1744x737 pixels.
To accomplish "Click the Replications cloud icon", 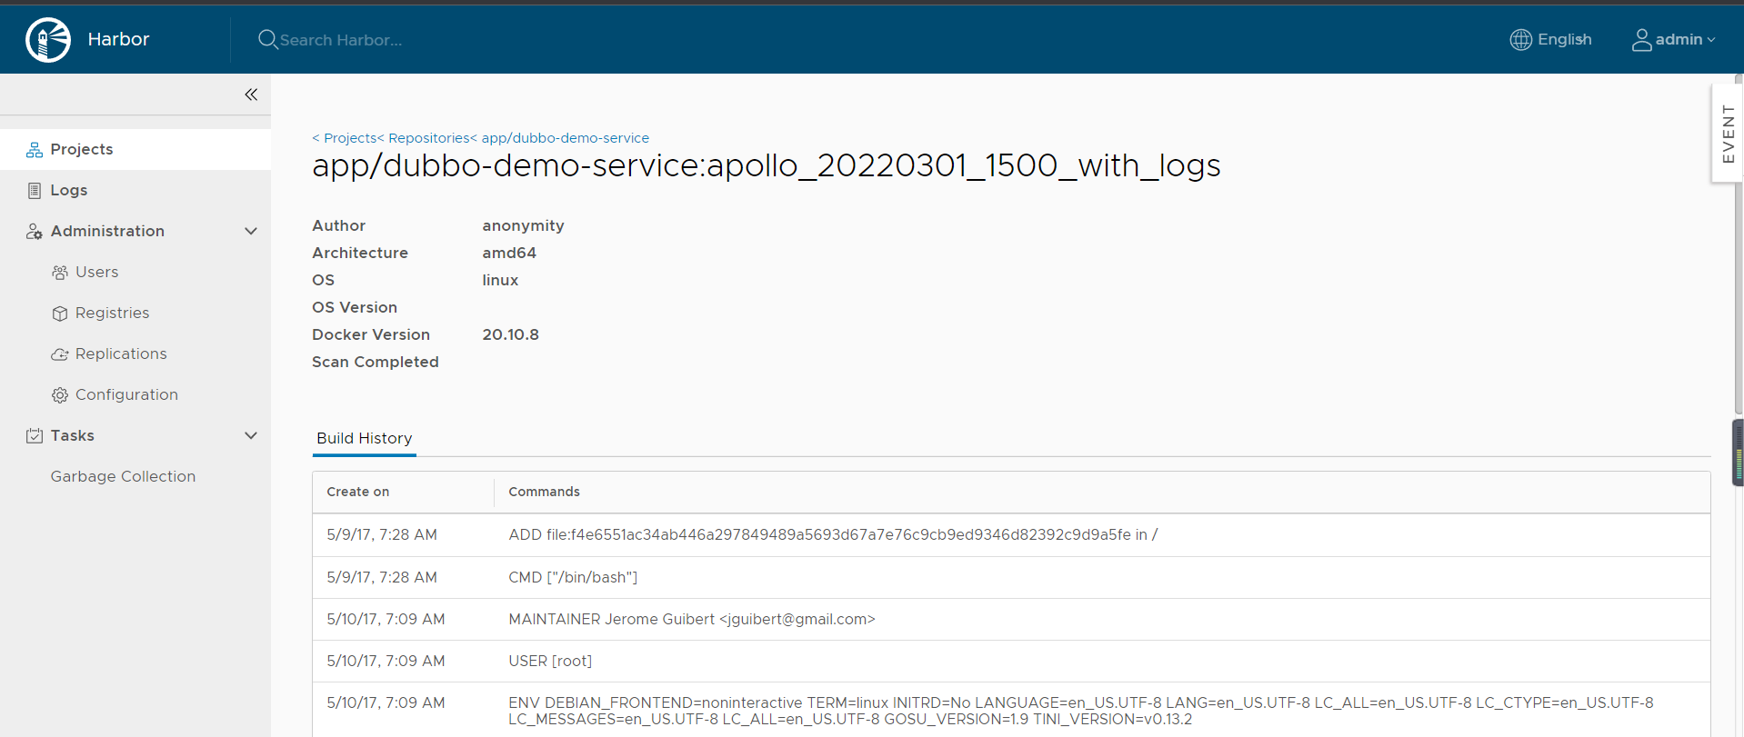I will (60, 354).
